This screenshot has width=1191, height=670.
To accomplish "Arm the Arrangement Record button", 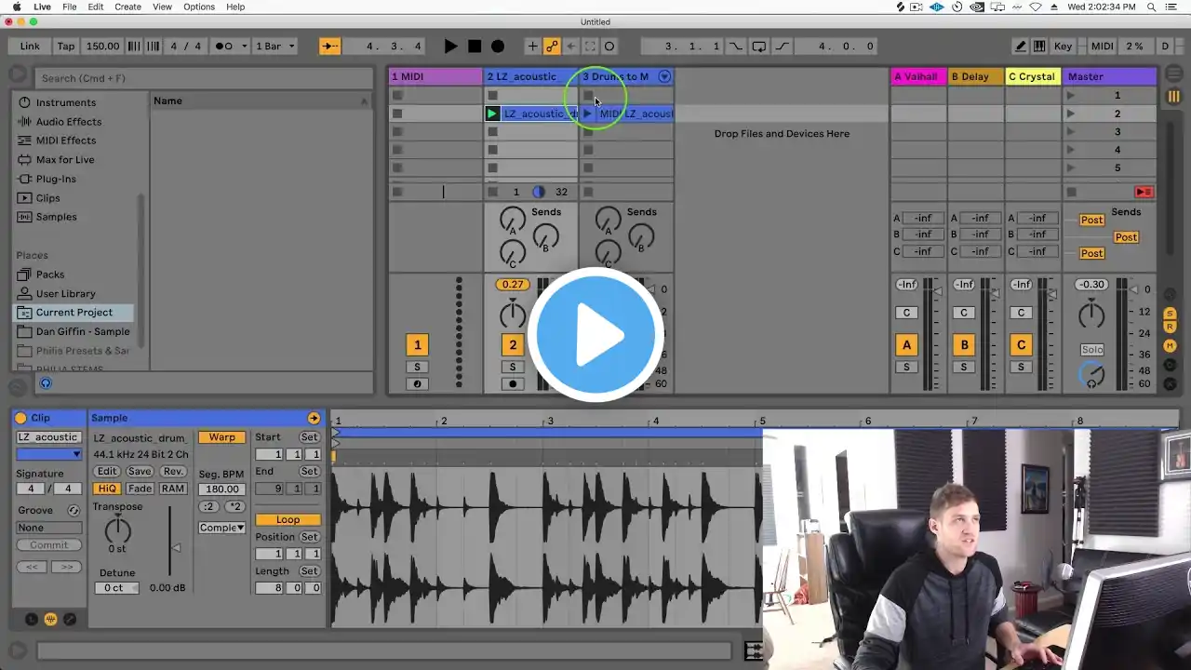I will tap(498, 47).
